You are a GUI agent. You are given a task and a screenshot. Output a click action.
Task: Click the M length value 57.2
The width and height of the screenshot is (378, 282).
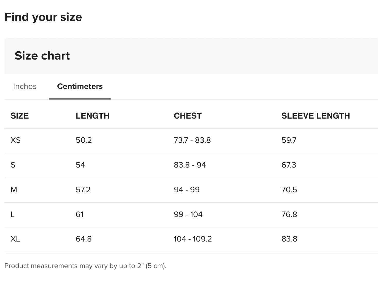click(83, 190)
